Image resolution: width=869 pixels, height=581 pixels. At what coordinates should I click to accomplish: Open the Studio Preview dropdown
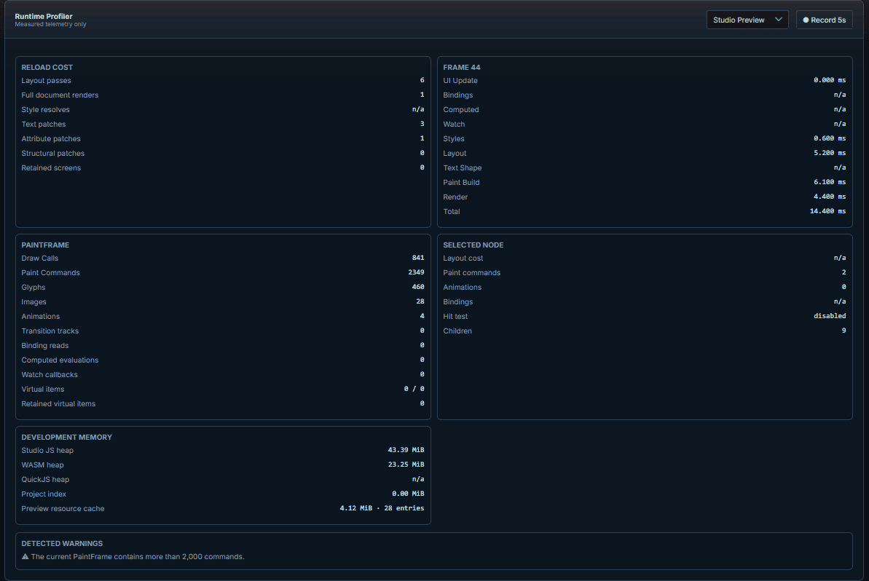click(x=747, y=20)
